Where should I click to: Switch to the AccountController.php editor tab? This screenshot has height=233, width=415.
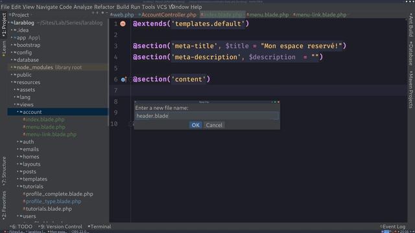point(167,15)
